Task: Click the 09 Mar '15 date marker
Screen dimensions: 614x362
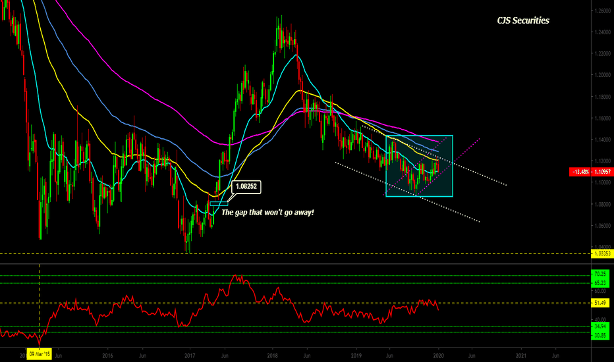Action: (x=40, y=353)
